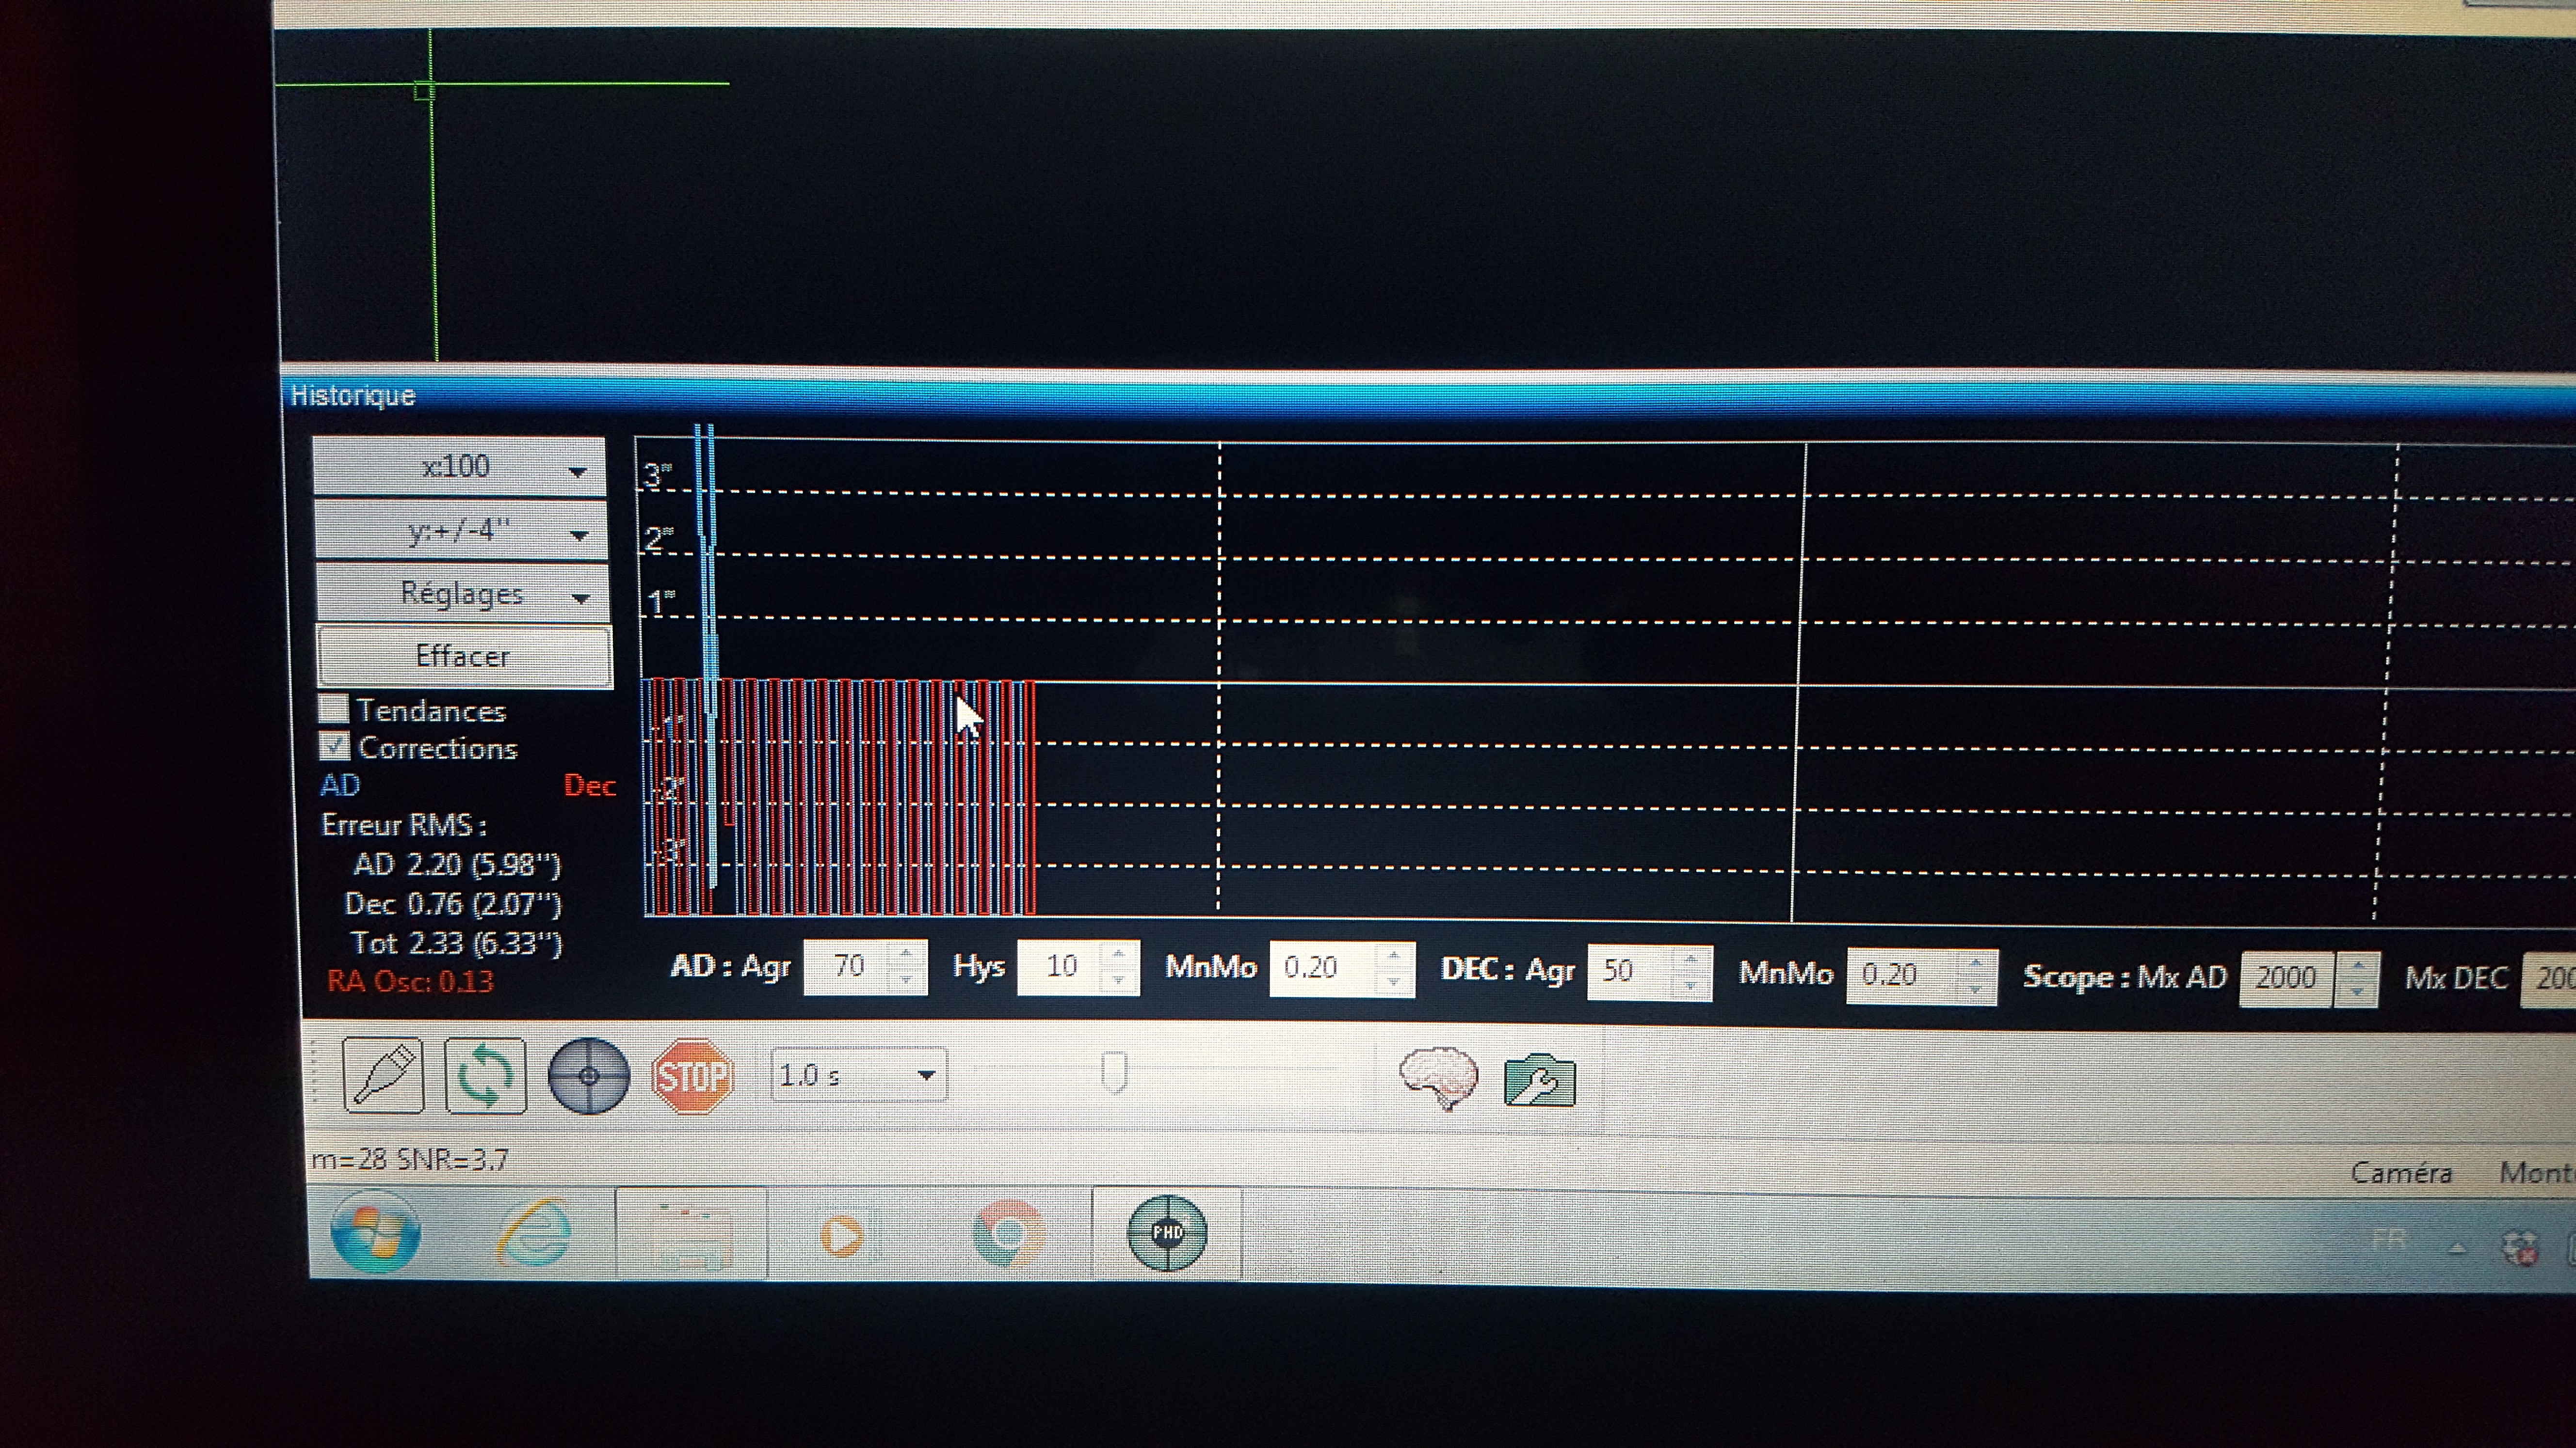
Task: Click the USB connect equipment icon
Action: pos(383,1075)
